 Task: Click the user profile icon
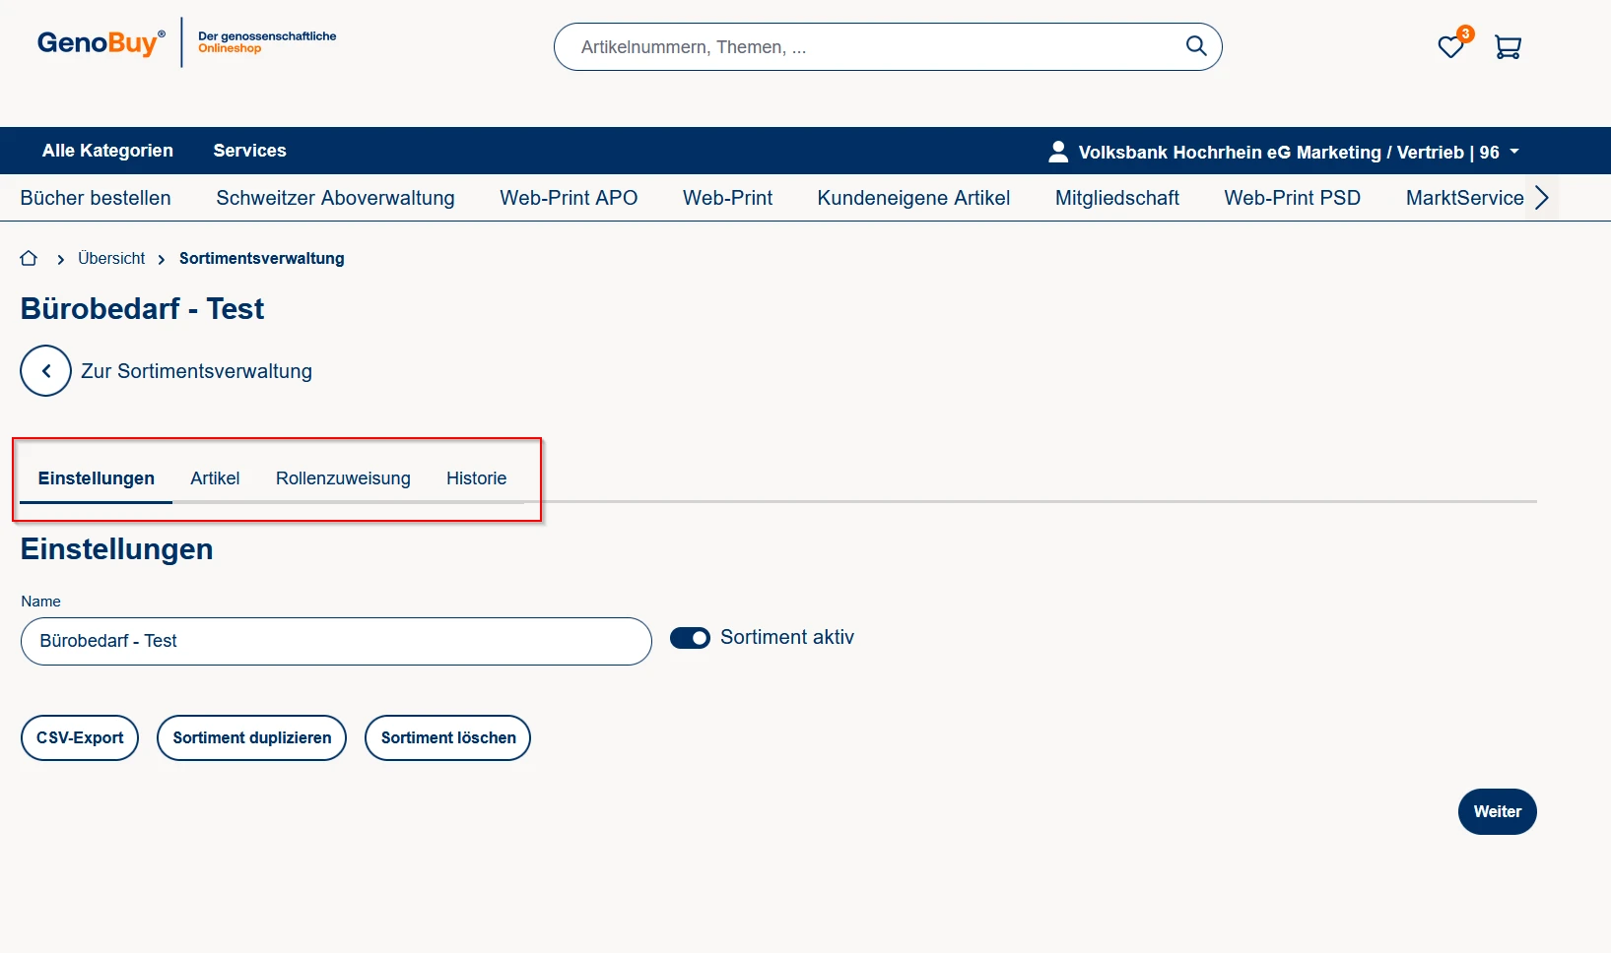(1058, 152)
